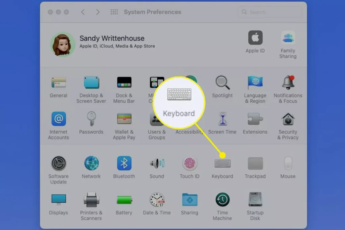Click in the Search field
345x230 pixels.
270,12
